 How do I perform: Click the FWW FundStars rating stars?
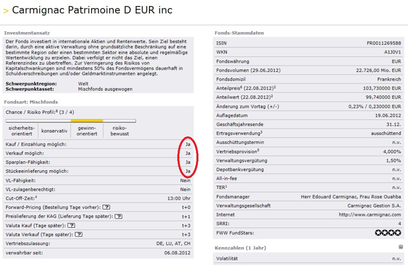pos(388,233)
